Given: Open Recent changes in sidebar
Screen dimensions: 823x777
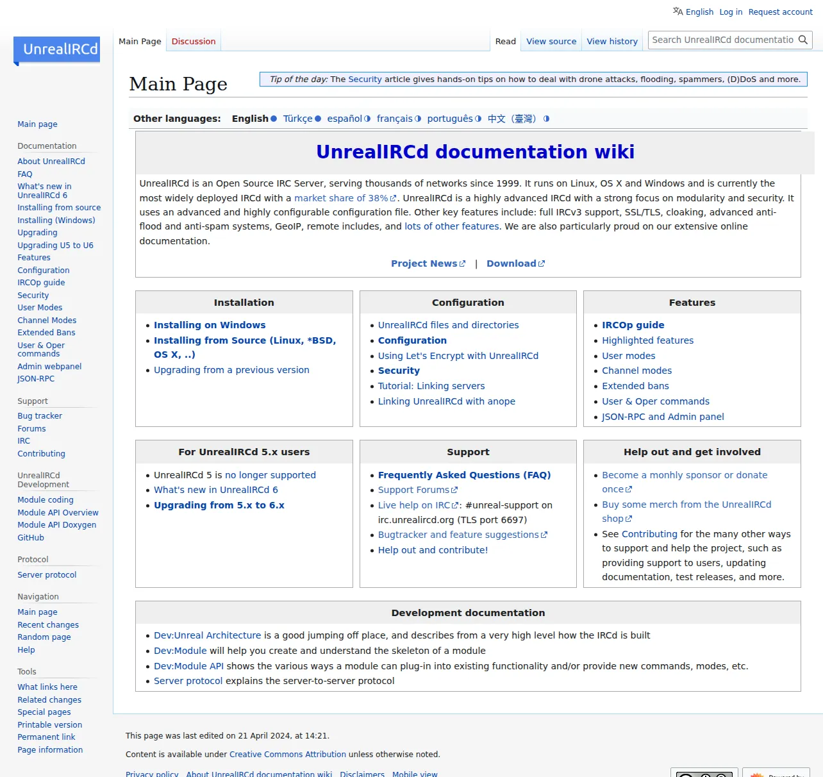Looking at the screenshot, I should pos(48,625).
